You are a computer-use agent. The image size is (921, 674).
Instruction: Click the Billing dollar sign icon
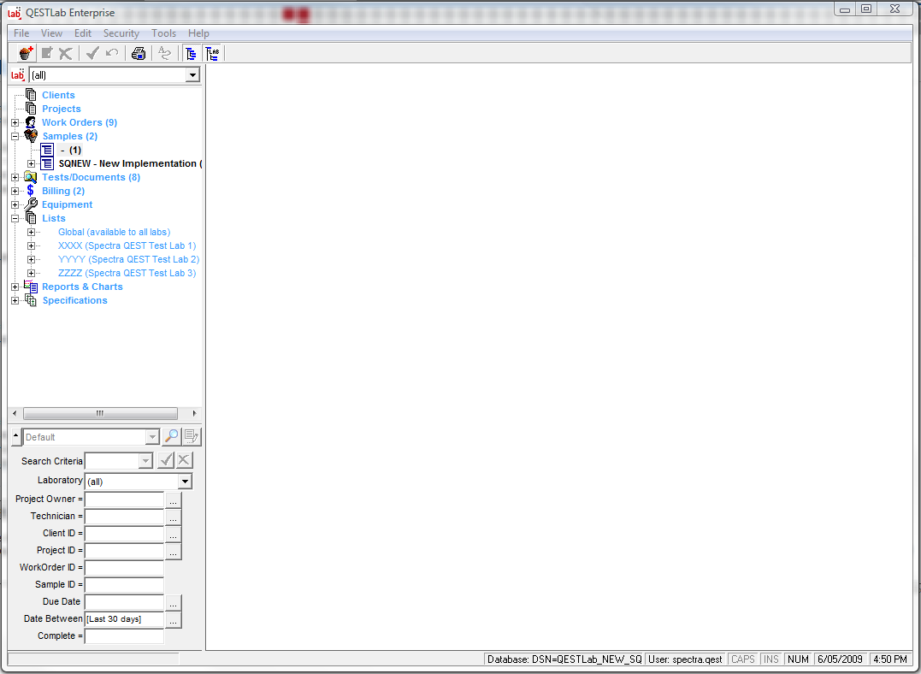(x=31, y=191)
